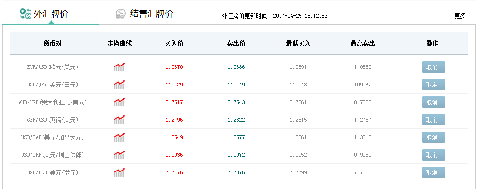Image resolution: width=477 pixels, height=190 pixels.
Task: Open trend chart icon for USD/JPY
Action: pos(119,85)
